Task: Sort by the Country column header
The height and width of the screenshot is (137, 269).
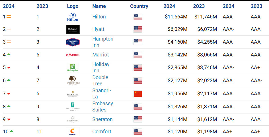Action: click(x=139, y=6)
